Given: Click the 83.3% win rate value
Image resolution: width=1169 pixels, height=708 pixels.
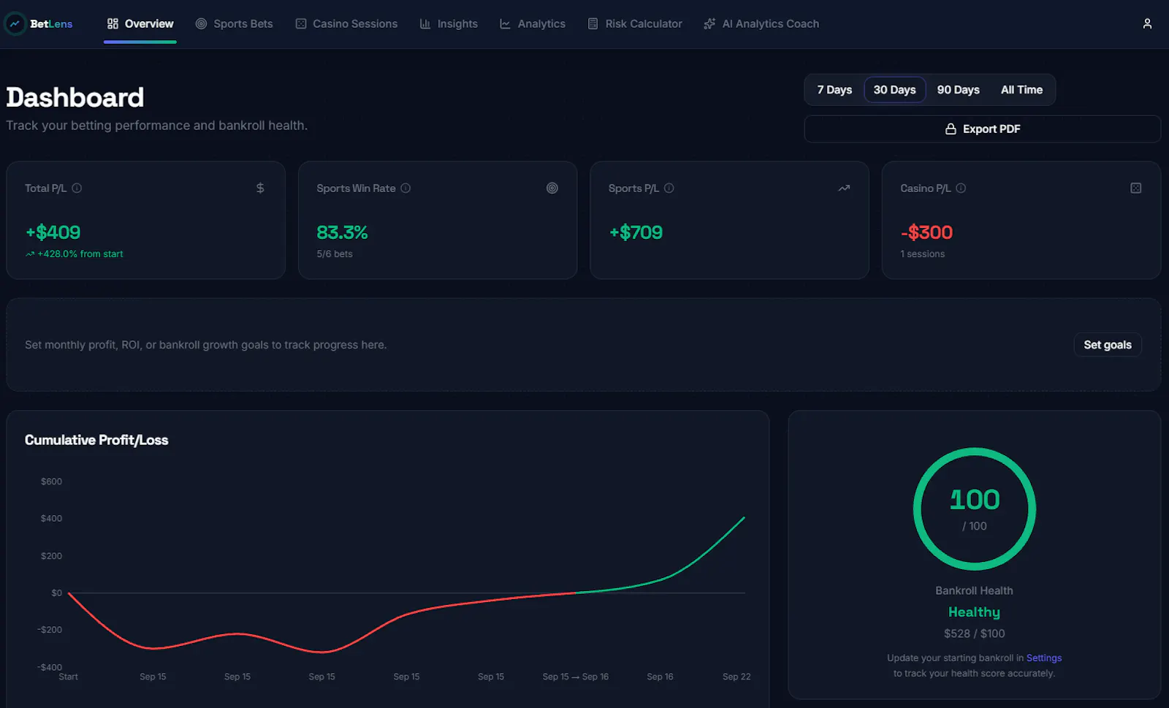Looking at the screenshot, I should click(x=342, y=232).
